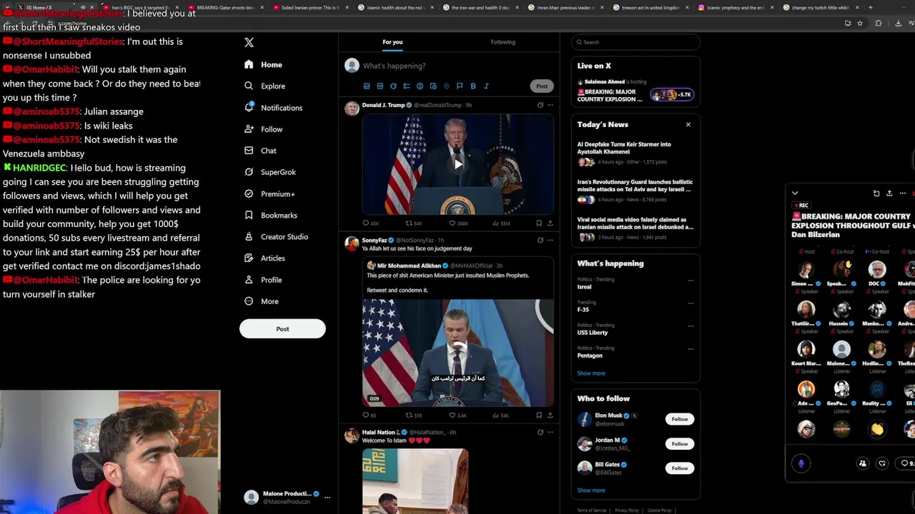Toggle italic formatting in composer

tap(486, 86)
